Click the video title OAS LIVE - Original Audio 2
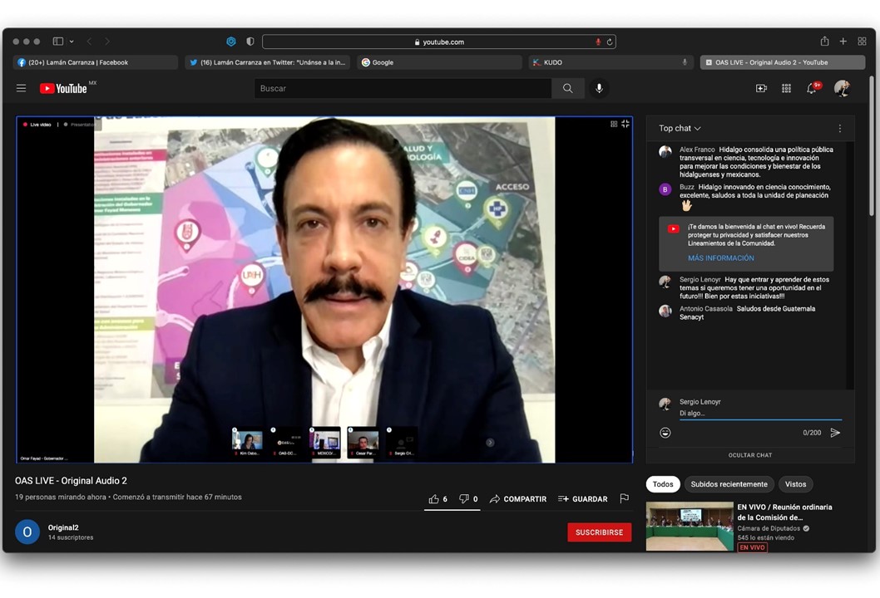The image size is (880, 598). (x=72, y=481)
